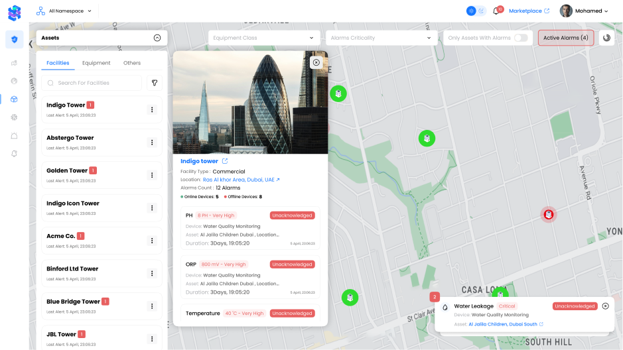Toggle Only Assets With Alarms switch
Screen dimensions: 623x350
pyautogui.click(x=521, y=38)
